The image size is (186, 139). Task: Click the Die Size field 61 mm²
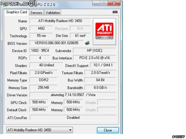click(x=80, y=36)
